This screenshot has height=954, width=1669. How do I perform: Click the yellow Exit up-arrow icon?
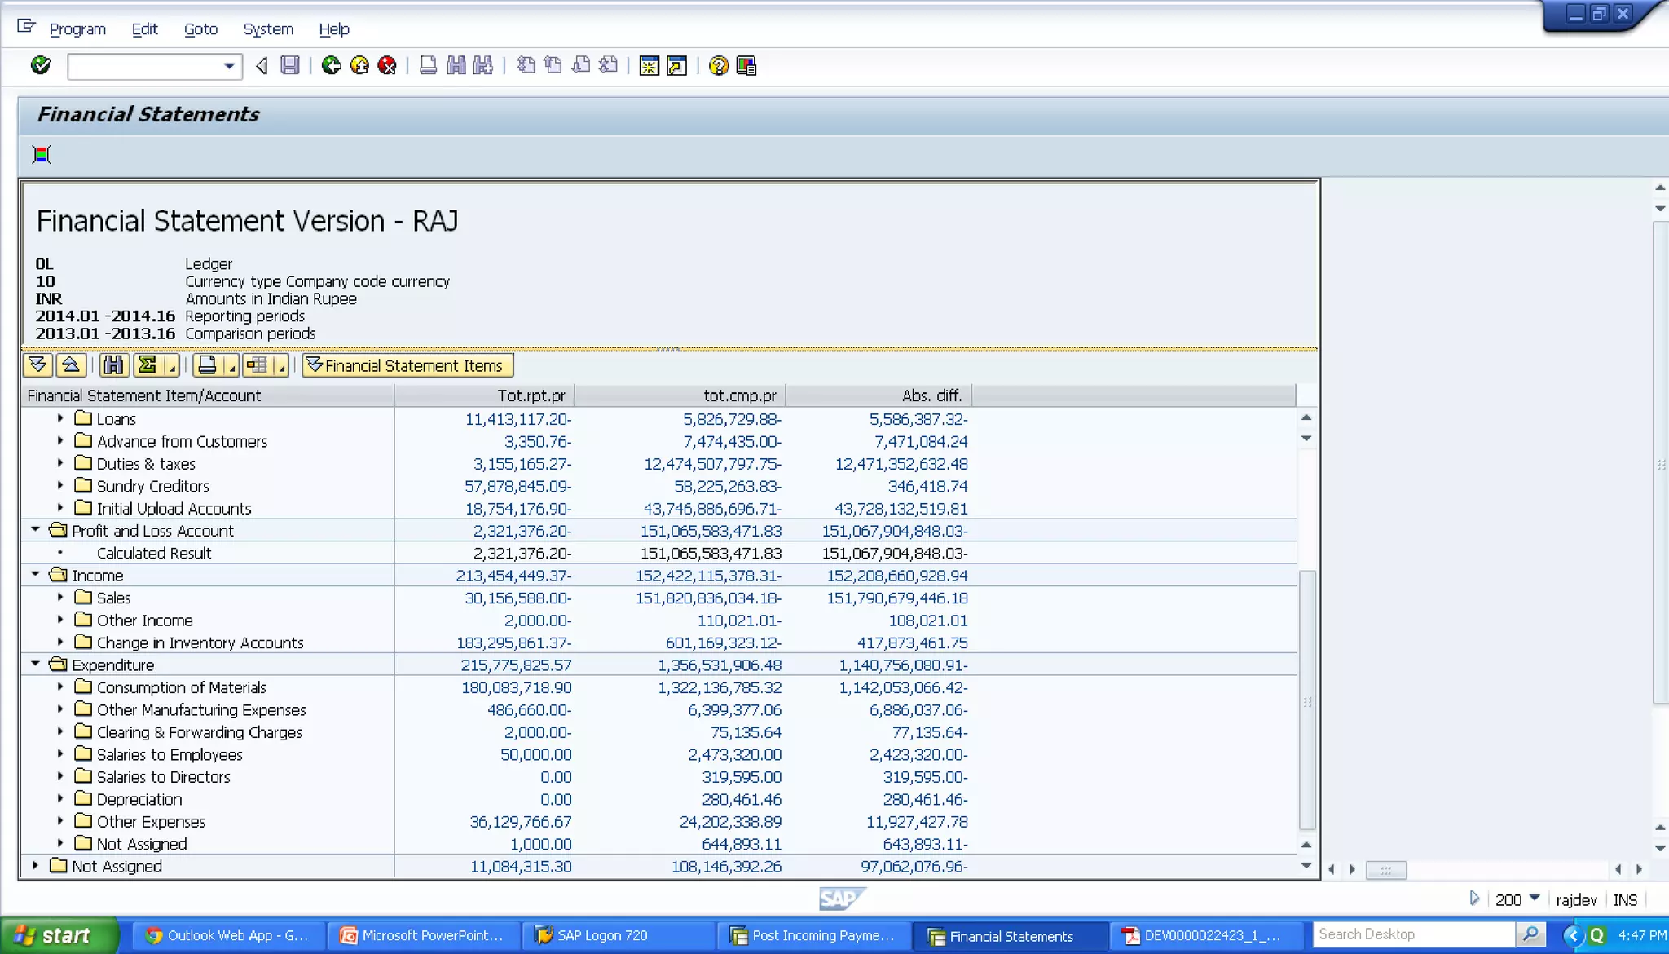(359, 65)
